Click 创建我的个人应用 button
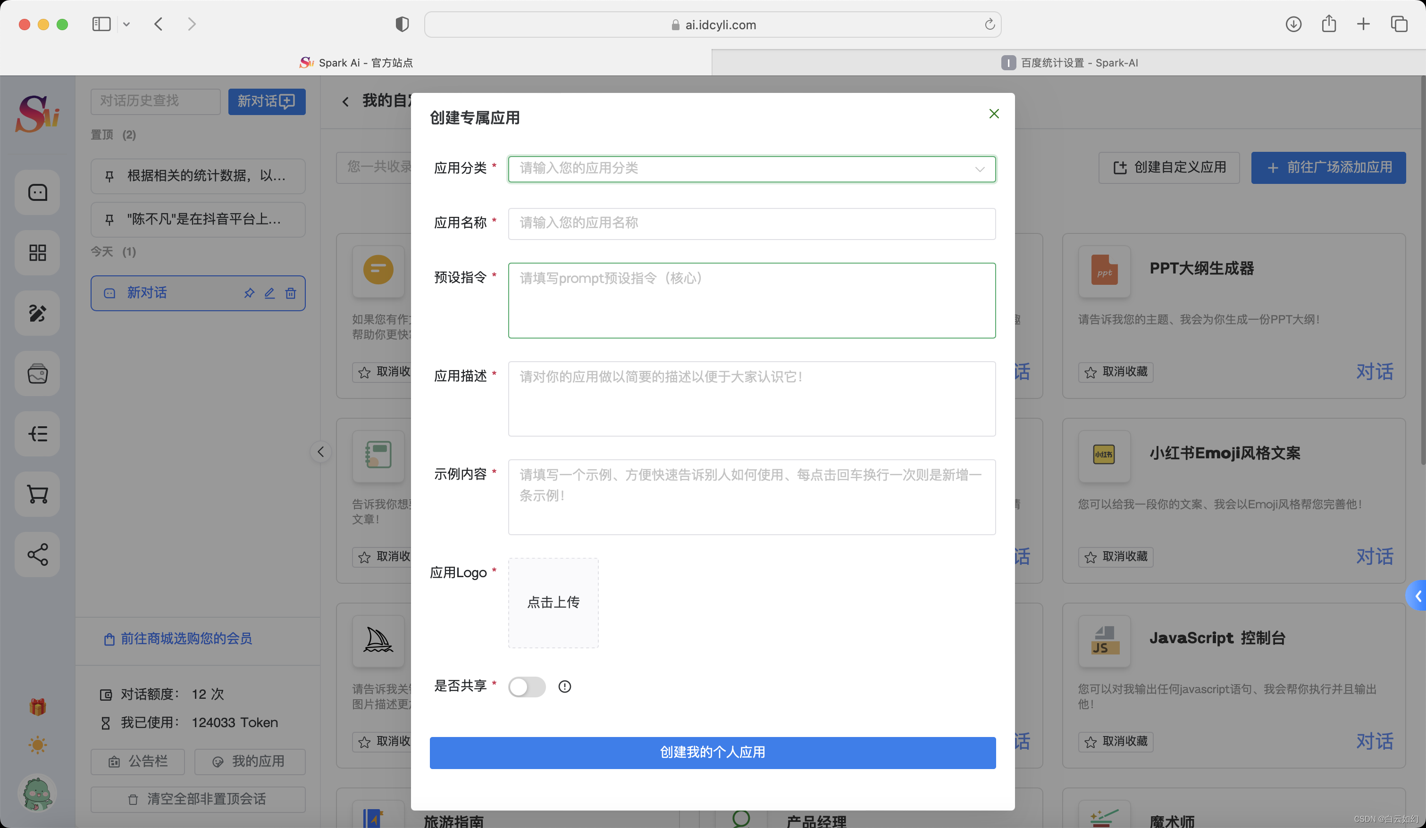Image resolution: width=1426 pixels, height=828 pixels. click(x=713, y=753)
